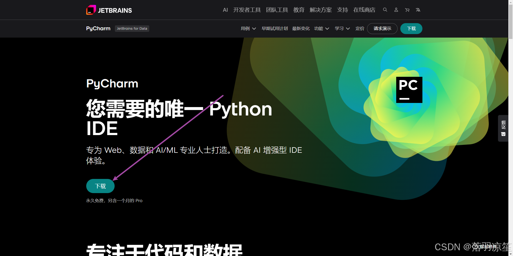Screen dimensions: 513x256
Task: Click the scrollbar up arrow
Action: click(x=511, y=2)
